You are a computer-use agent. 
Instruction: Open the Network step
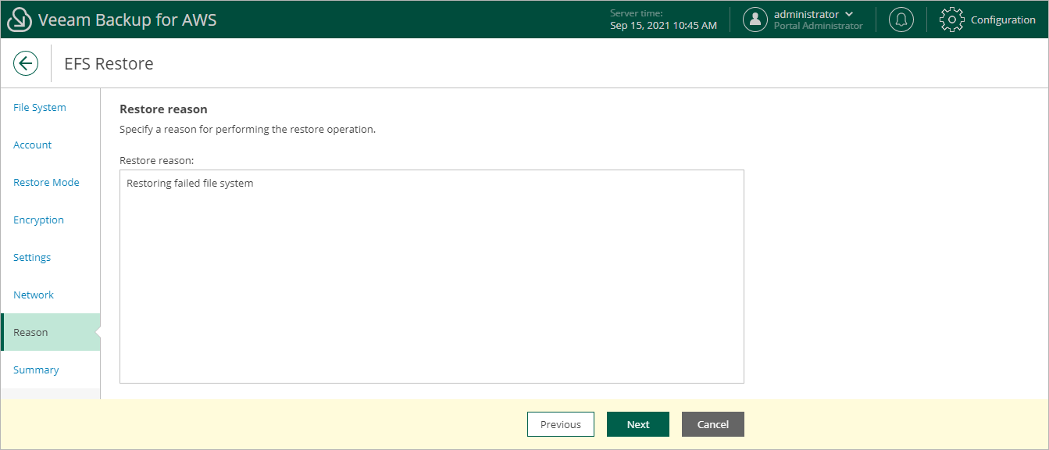coord(34,295)
